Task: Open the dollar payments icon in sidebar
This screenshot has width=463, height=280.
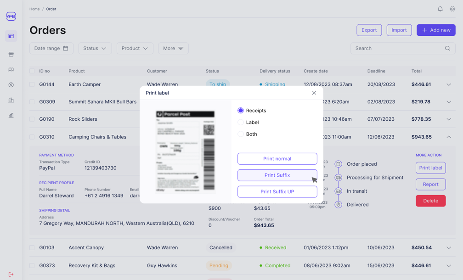Action: pos(11,85)
